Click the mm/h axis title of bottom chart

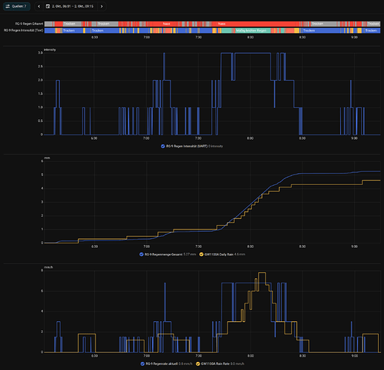click(x=48, y=267)
